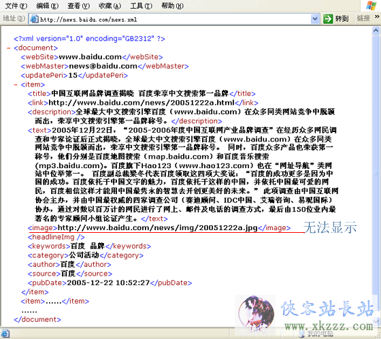Screen dimensions: 381x339
Task: Click the Windows logo throbber icon
Action: (x=371, y=5)
